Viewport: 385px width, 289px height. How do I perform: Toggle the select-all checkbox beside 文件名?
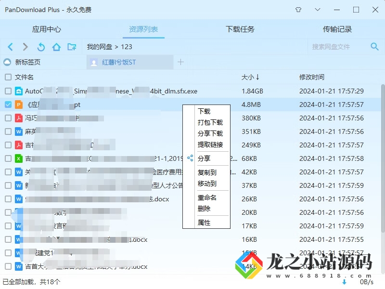pos(8,77)
